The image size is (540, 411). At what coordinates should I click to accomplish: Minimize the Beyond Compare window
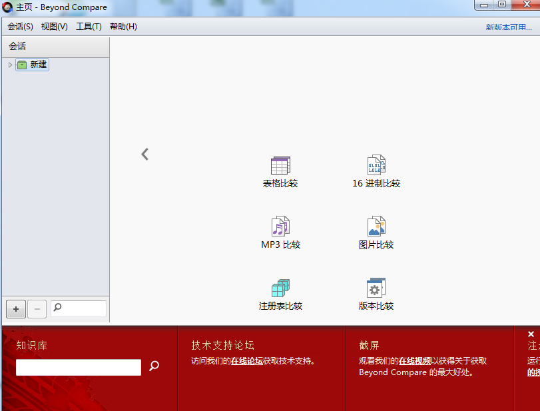(484, 5)
